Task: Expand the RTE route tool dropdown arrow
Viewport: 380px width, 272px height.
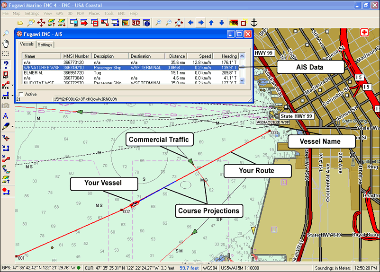Action: (12, 85)
